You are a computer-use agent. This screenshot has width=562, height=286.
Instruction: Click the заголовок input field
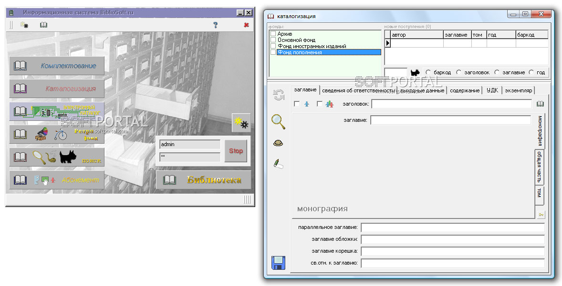tap(452, 104)
